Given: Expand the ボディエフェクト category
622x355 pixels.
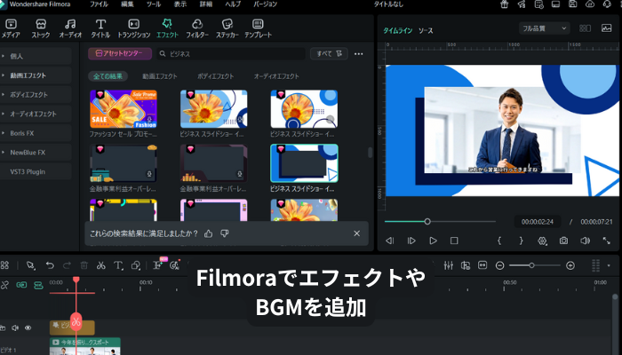Looking at the screenshot, I should click(x=36, y=95).
